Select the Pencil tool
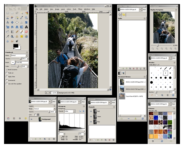184x148 pixels. (x=17, y=32)
